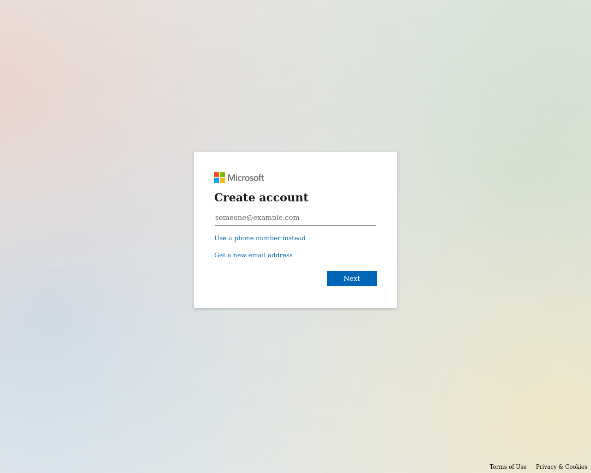Open Get a new email address link
The image size is (591, 473).
pos(253,255)
